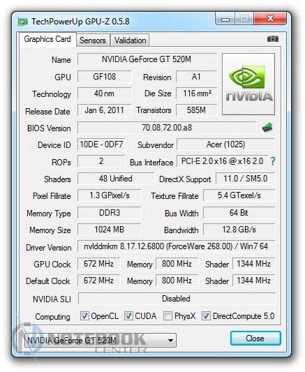Click the BIOS Version field

167,128
